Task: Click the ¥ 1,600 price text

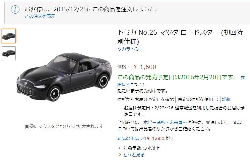Action: 145,67
